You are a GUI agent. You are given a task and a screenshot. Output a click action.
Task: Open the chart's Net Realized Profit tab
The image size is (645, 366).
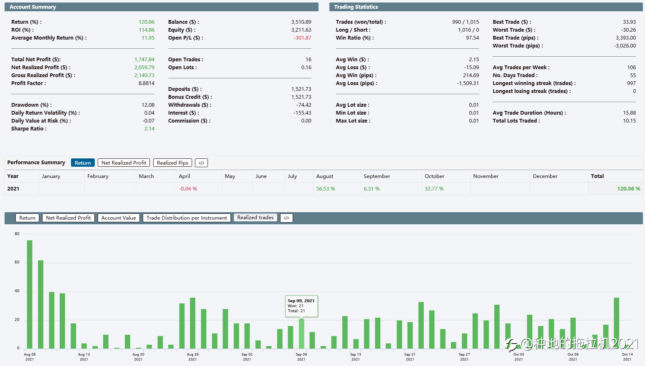pyautogui.click(x=68, y=218)
